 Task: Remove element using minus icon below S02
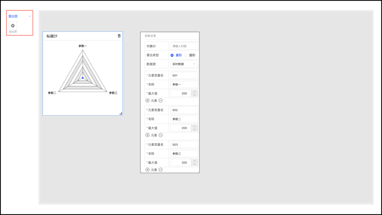[161, 135]
